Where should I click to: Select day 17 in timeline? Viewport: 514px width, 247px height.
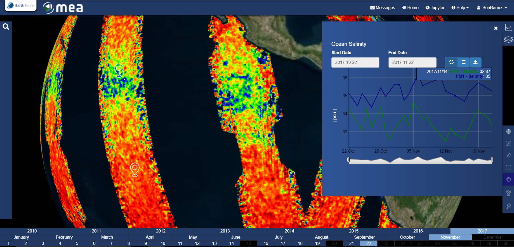pos(283,243)
